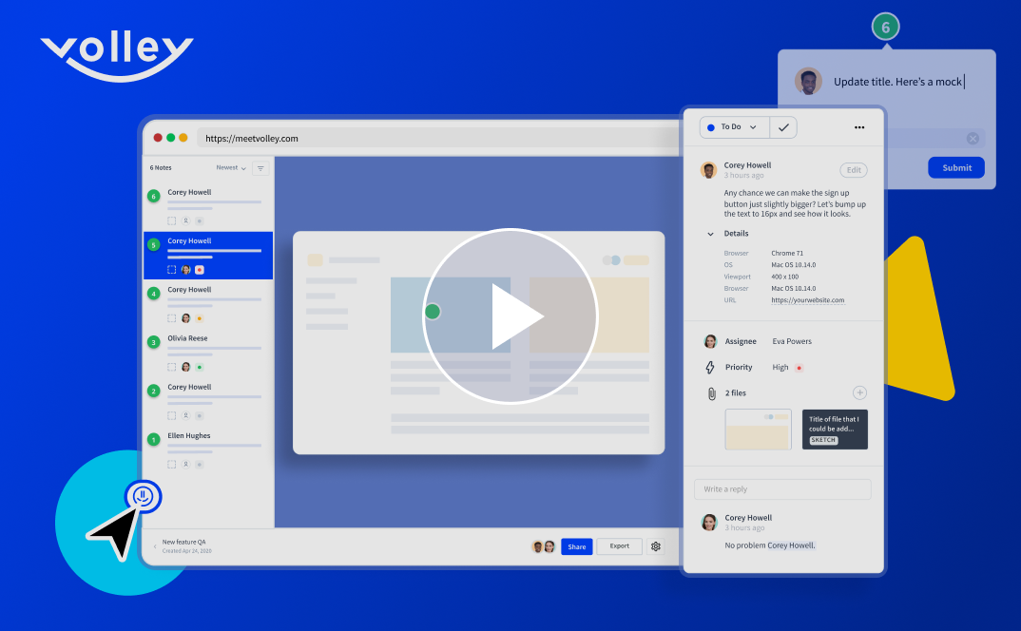Toggle the screenshot box on Olivia Reese's note
The width and height of the screenshot is (1021, 631).
click(172, 367)
